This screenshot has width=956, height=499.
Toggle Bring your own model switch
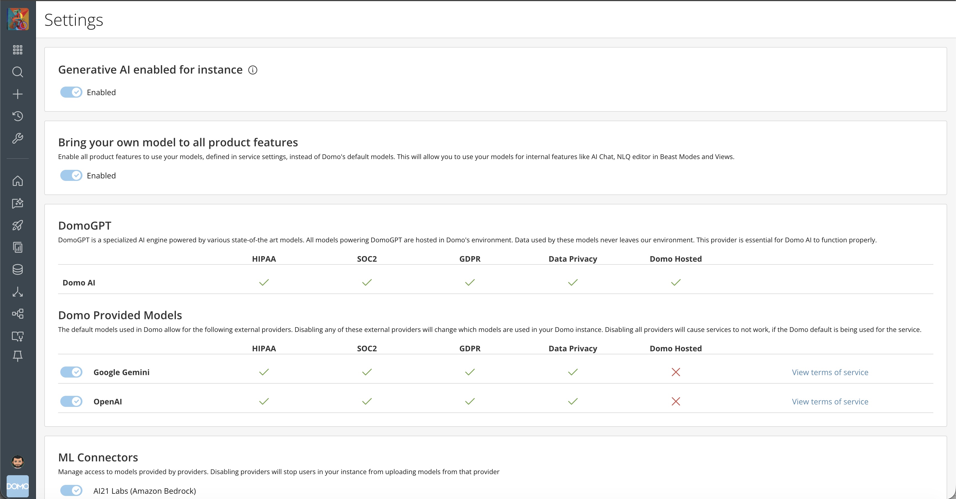[71, 175]
